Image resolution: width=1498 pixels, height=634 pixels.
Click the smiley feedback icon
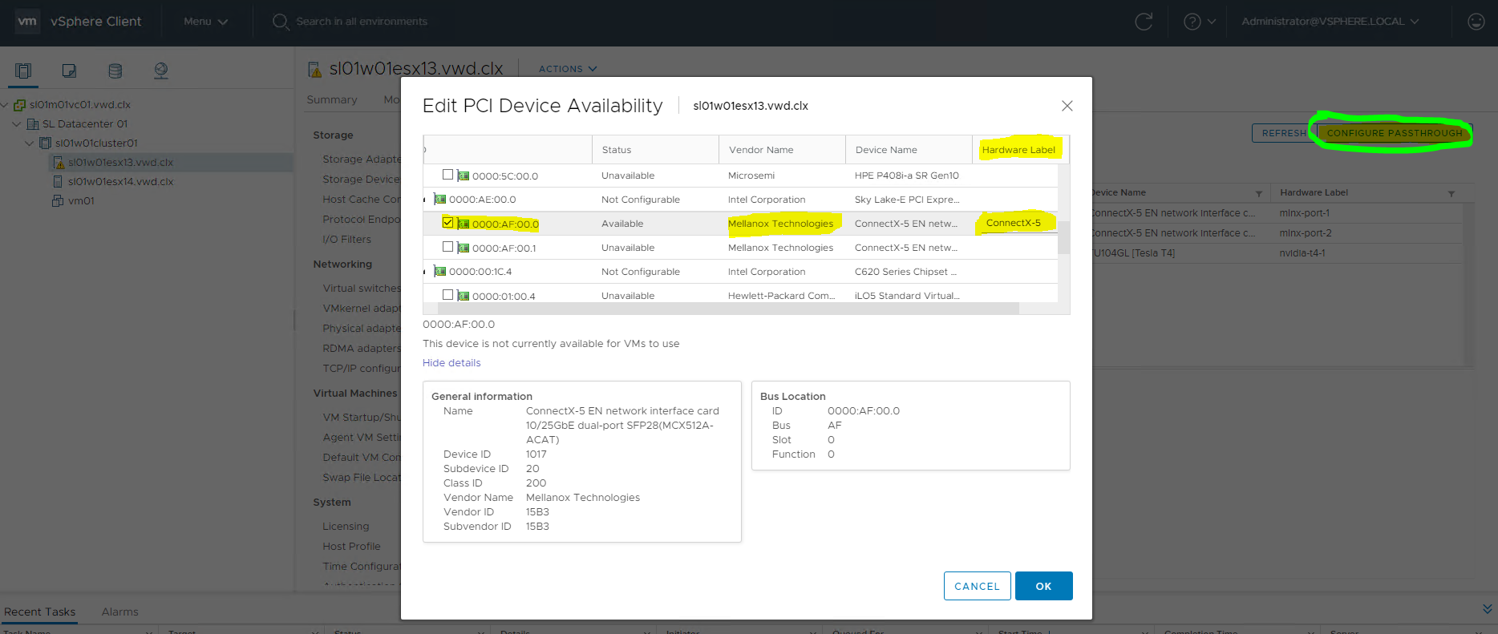(1476, 22)
